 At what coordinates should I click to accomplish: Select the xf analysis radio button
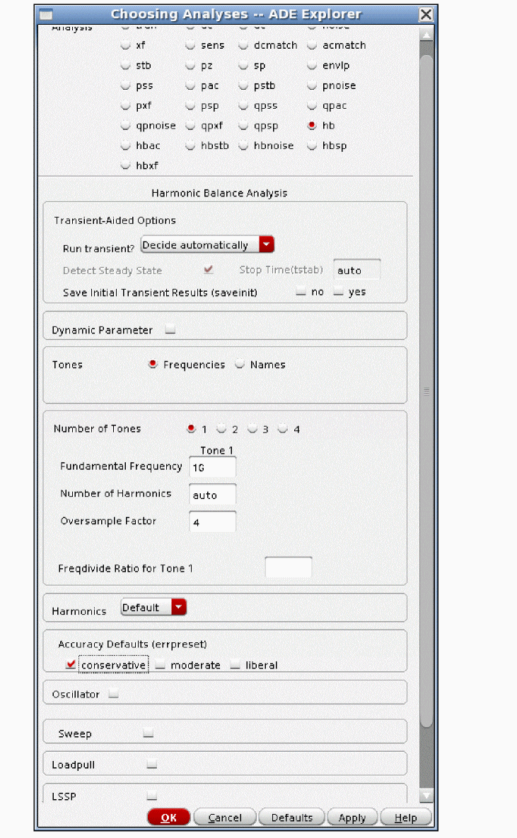click(125, 45)
